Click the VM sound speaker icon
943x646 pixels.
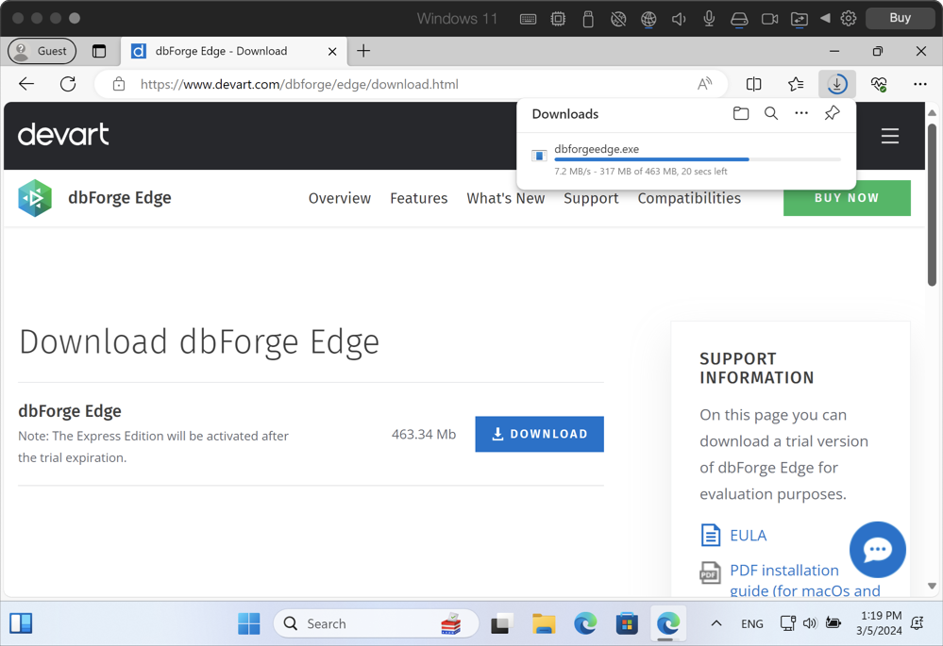(x=679, y=19)
